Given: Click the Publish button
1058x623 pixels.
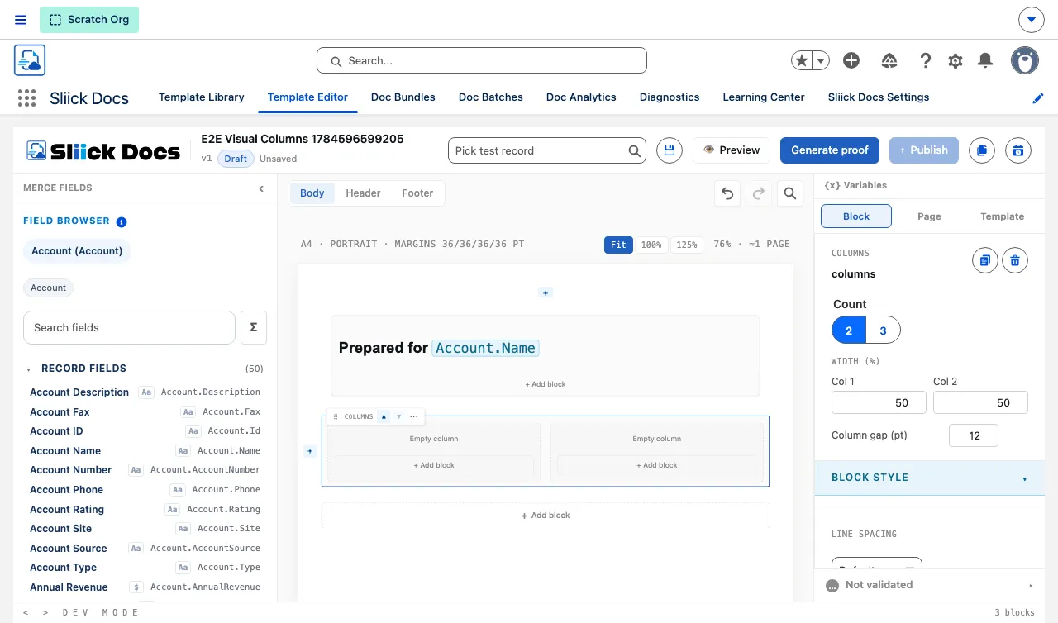Looking at the screenshot, I should point(924,150).
